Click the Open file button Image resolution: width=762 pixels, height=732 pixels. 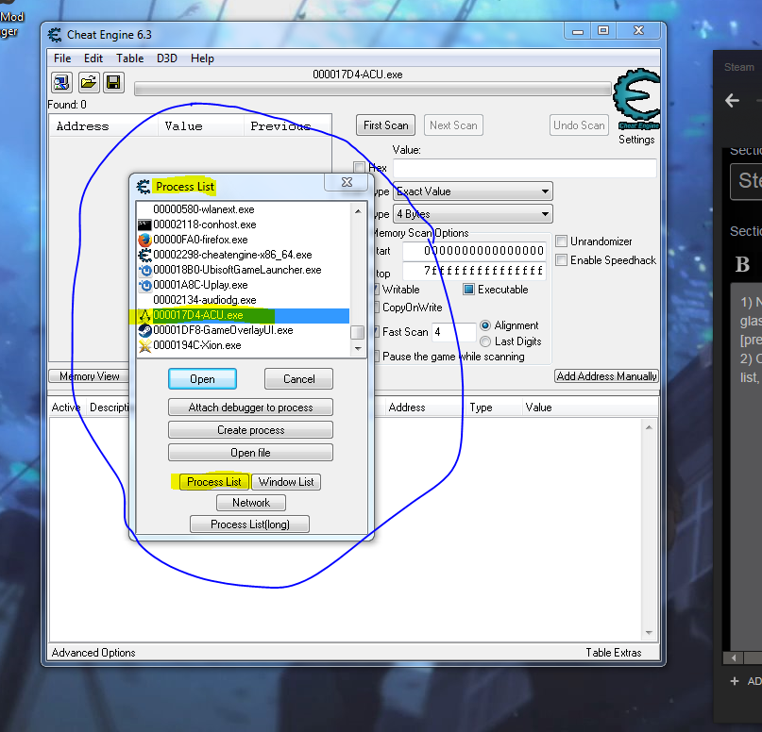tap(250, 453)
